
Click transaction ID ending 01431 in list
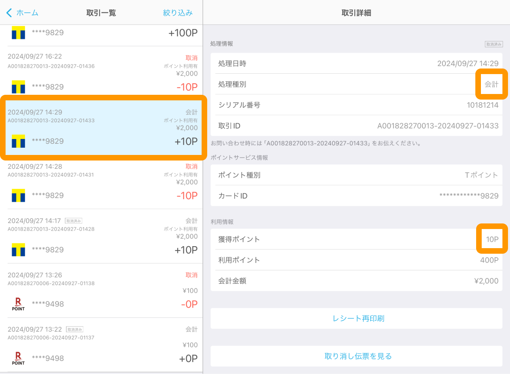51,174
